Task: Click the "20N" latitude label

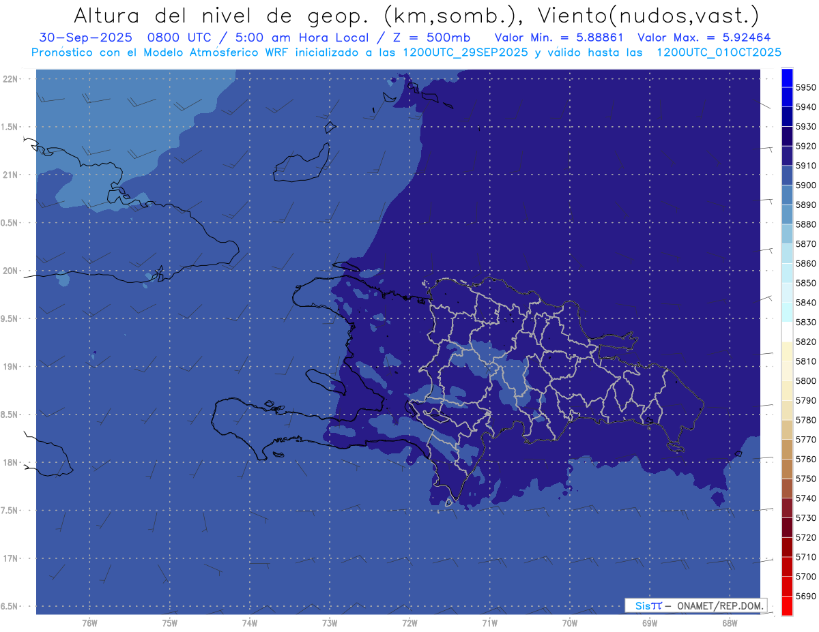Action: point(10,271)
